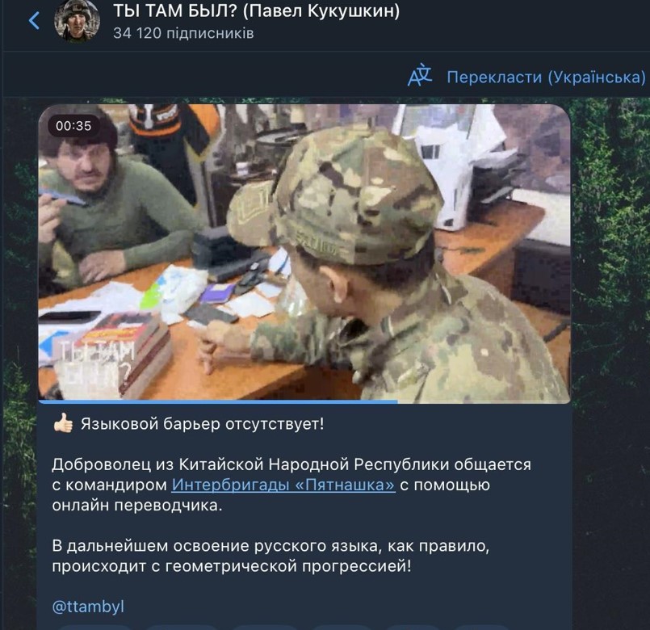Click the forest chat wallpaper background
The width and height of the screenshot is (650, 630).
pos(611,332)
